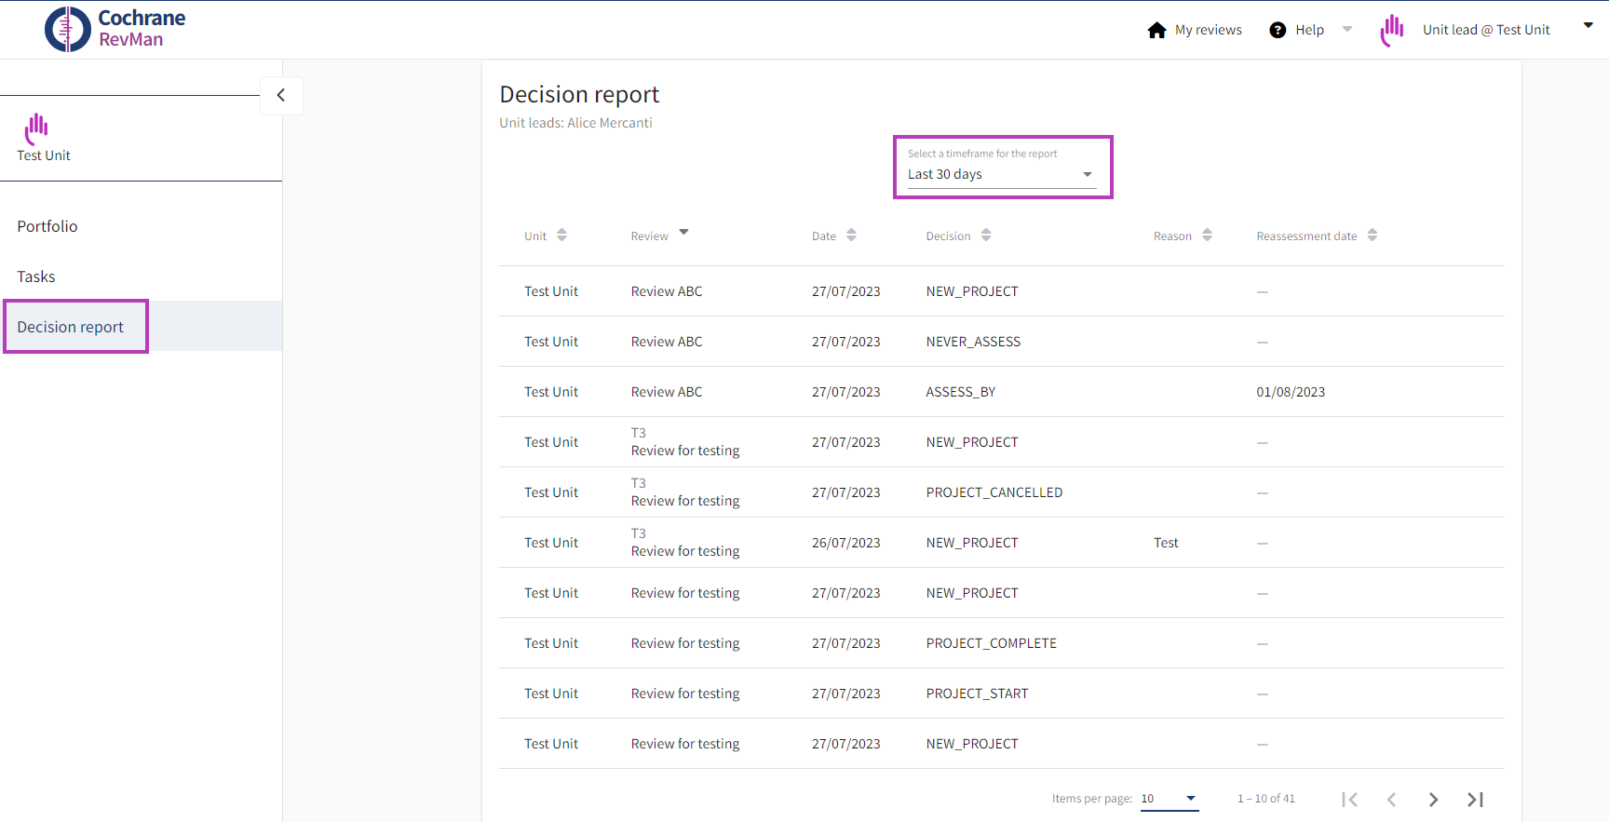
Task: Open the items per page dropdown
Action: [1170, 799]
